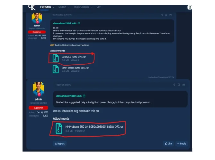Viewport: 215px width, 160px height.
Task: Open user account icon in header
Action: pyautogui.click(x=190, y=7)
